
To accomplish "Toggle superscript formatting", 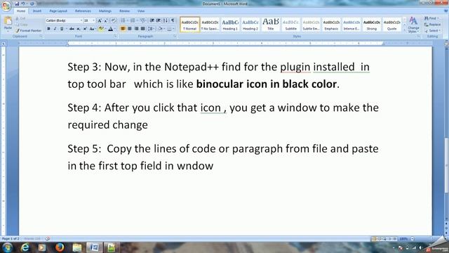I will pos(85,29).
